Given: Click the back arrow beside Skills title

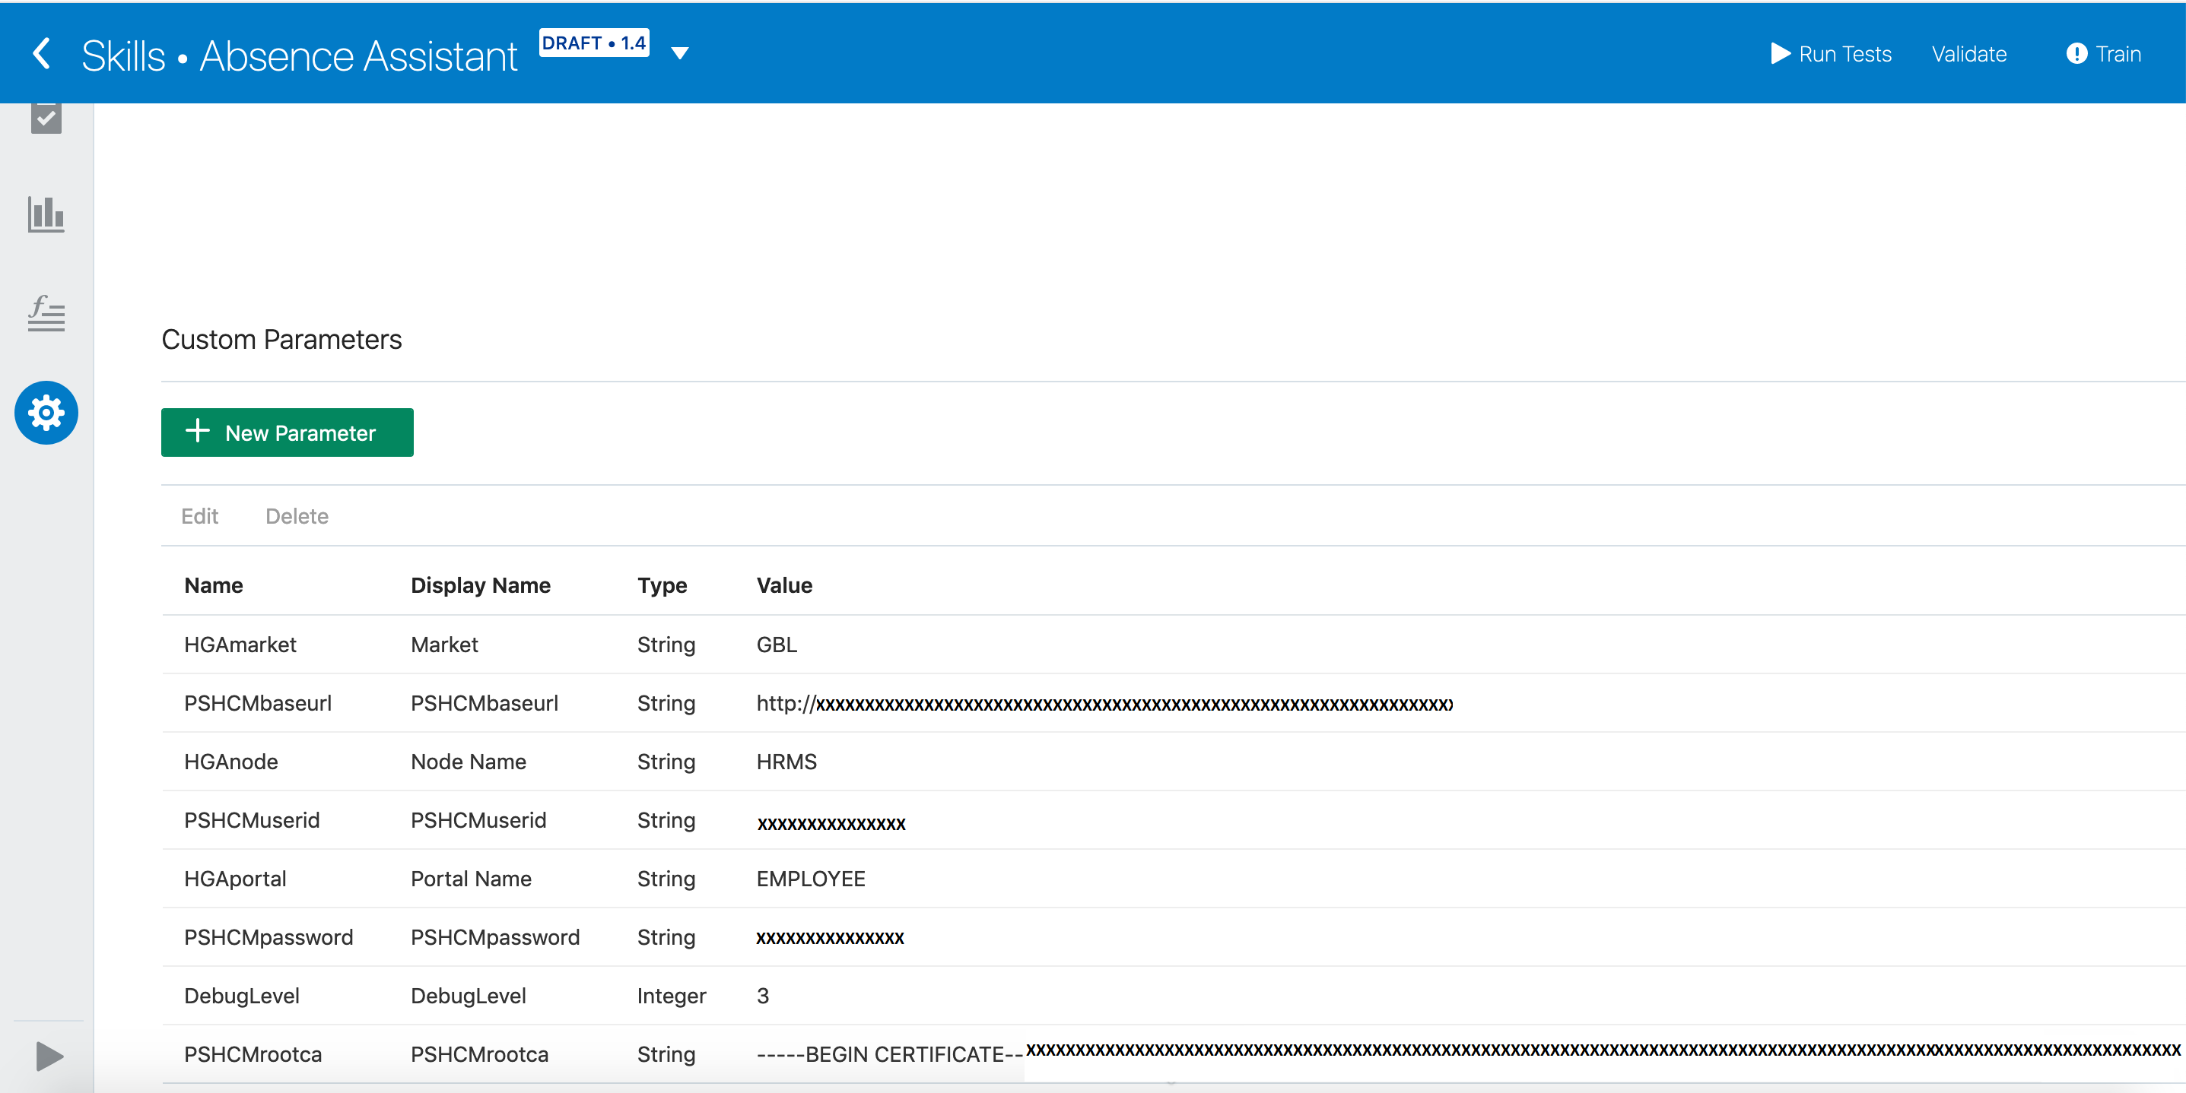Looking at the screenshot, I should point(41,52).
